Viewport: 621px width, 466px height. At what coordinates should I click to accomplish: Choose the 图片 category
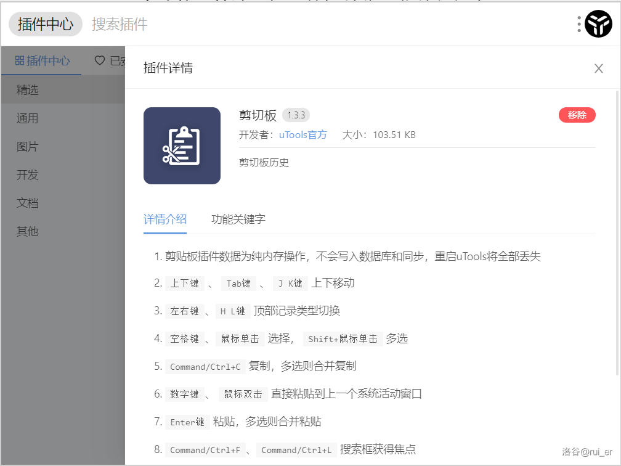pos(28,147)
